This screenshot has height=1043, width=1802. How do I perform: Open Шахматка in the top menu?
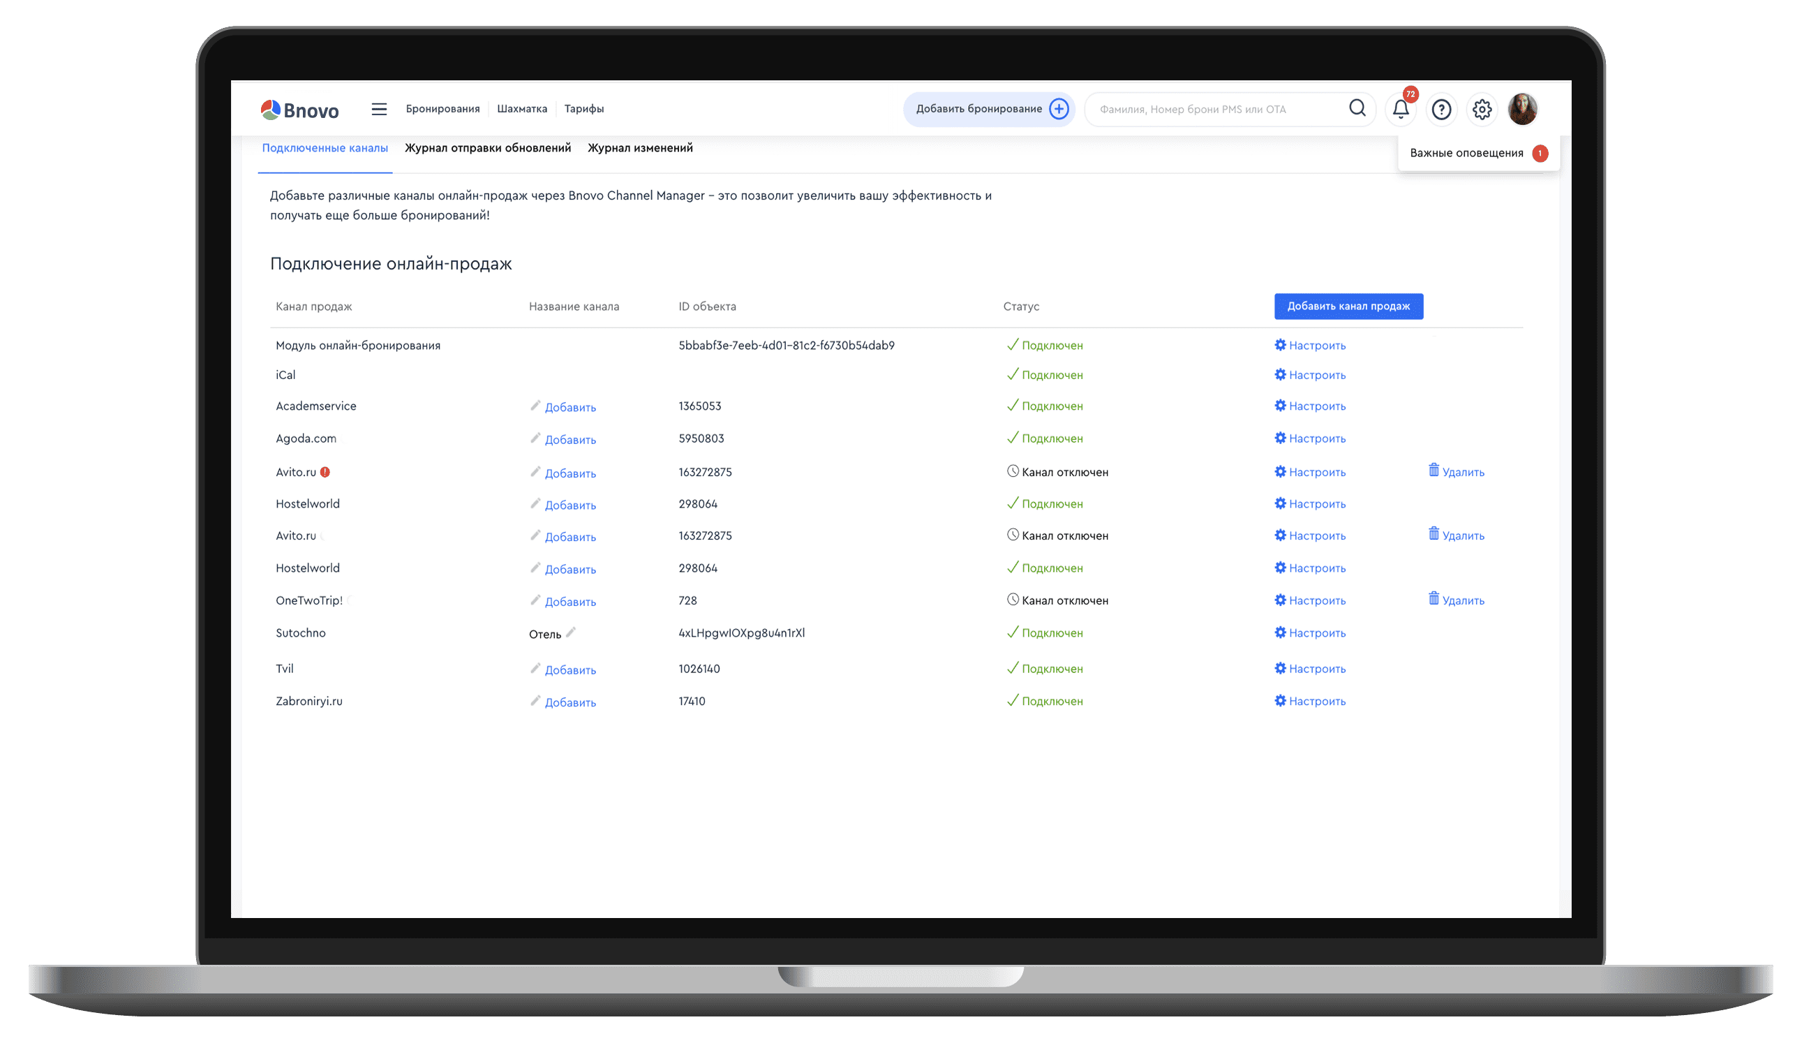tap(522, 109)
